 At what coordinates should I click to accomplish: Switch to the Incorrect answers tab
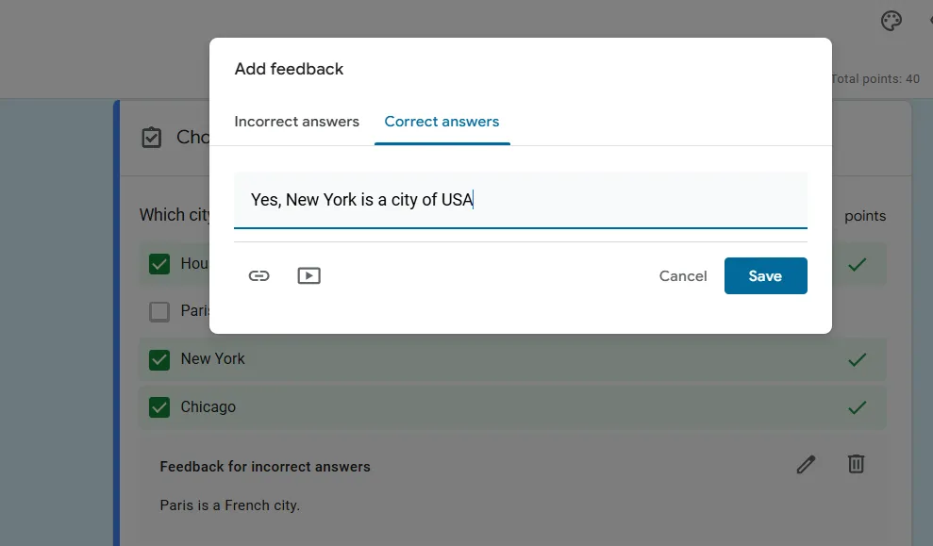296,122
